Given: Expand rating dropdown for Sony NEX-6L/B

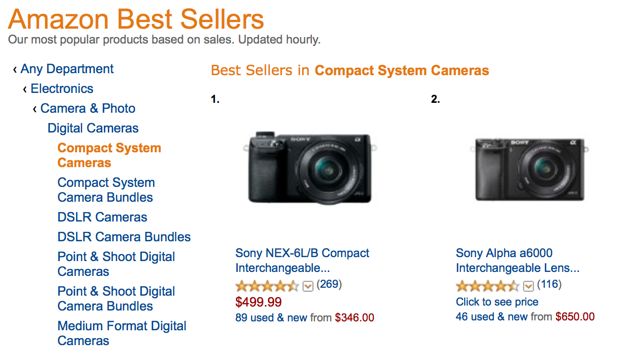Looking at the screenshot, I should pyautogui.click(x=308, y=286).
